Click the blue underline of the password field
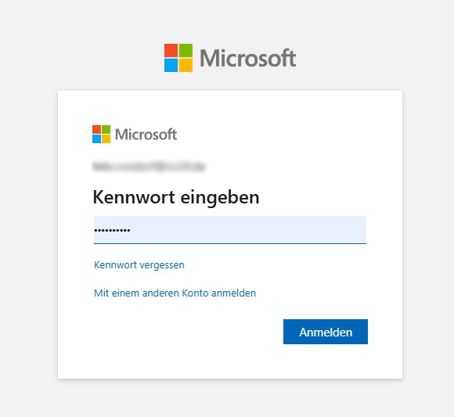Screen dimensions: 454x417 pyautogui.click(x=230, y=243)
